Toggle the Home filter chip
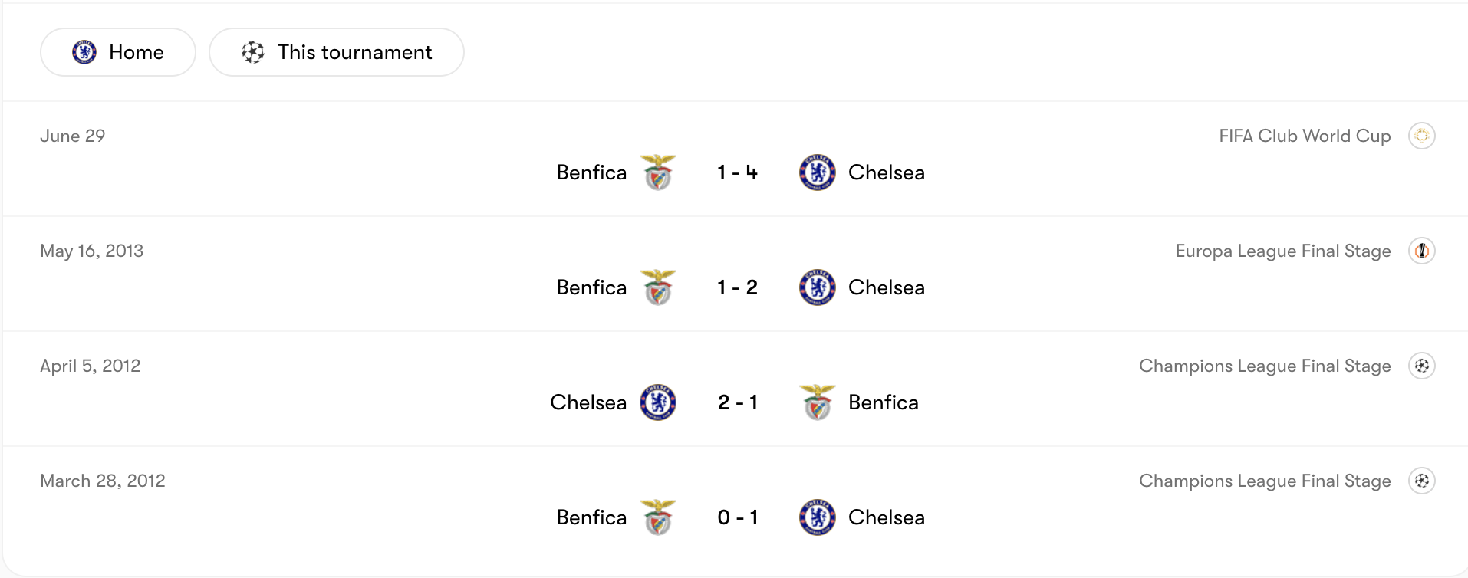The height and width of the screenshot is (578, 1468). click(x=118, y=52)
